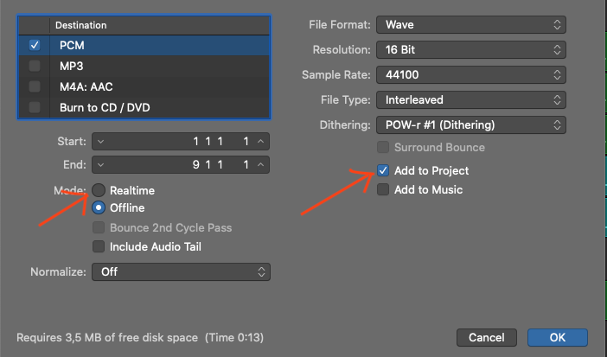Viewport: 607px width, 357px height.
Task: Open the File Type Interleaved dropdown
Action: [472, 100]
